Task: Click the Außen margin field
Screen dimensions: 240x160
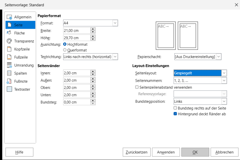Action: click(x=77, y=80)
